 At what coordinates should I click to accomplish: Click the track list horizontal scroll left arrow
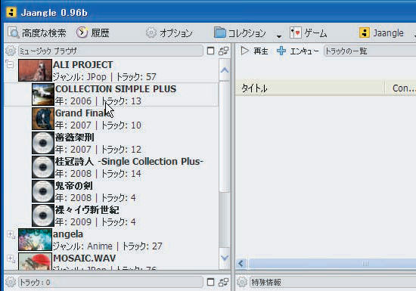pos(241,264)
